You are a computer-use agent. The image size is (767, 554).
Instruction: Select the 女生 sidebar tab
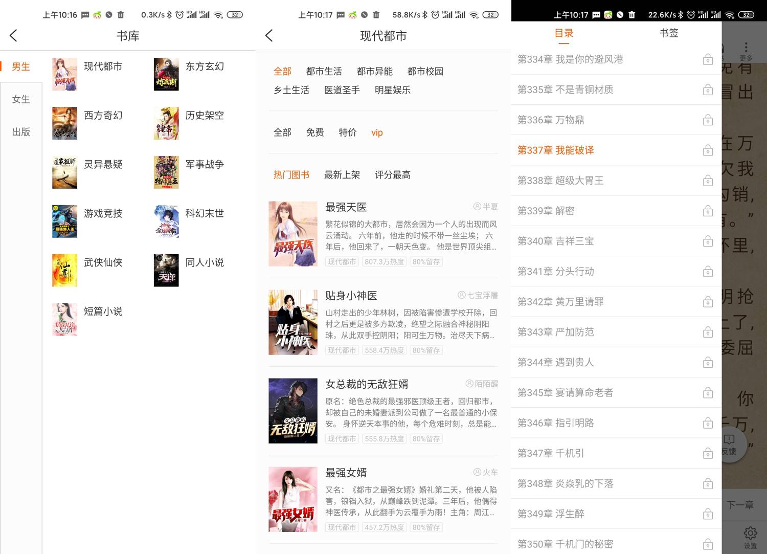(21, 99)
